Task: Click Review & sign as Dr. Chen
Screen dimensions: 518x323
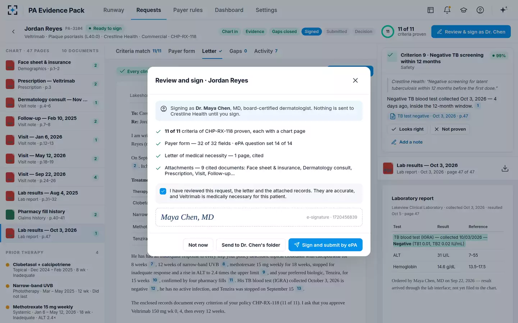Action: tap(471, 32)
